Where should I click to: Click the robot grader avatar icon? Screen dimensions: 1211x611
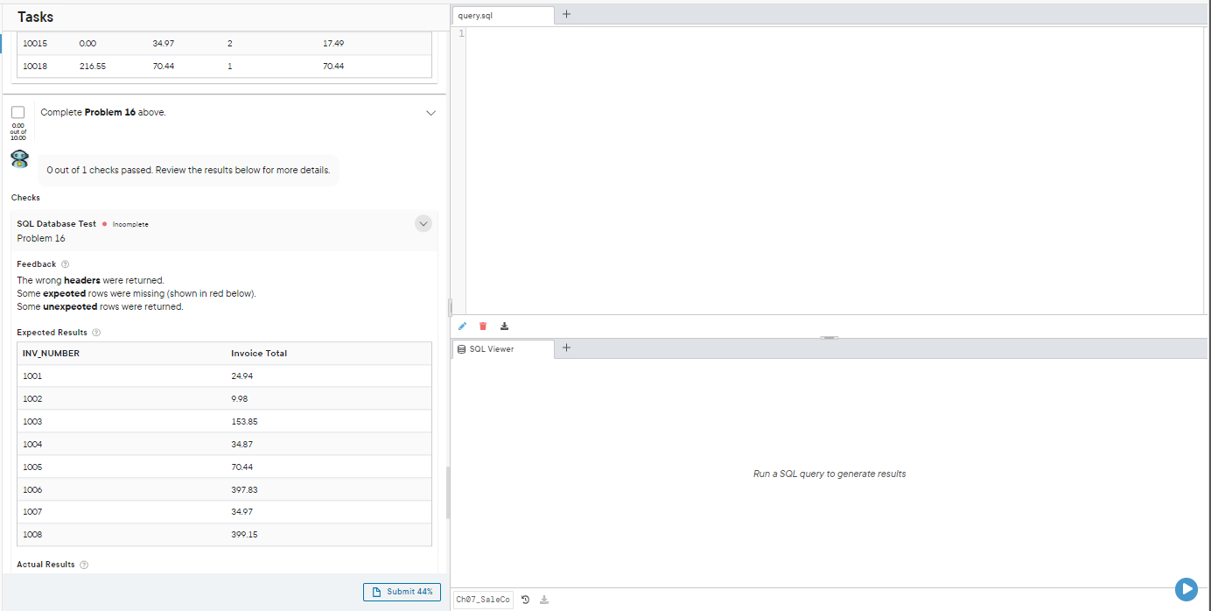(19, 159)
